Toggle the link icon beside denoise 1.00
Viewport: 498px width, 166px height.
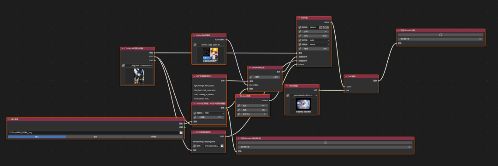click(x=300, y=49)
